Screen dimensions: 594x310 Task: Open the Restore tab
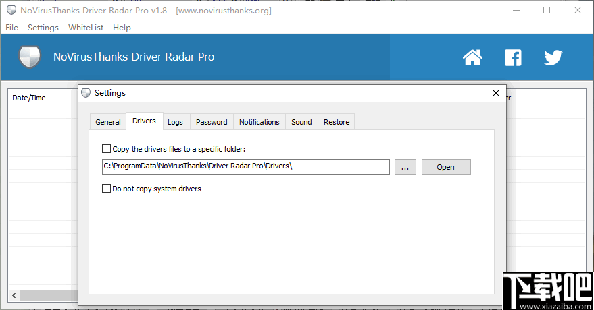coord(337,122)
